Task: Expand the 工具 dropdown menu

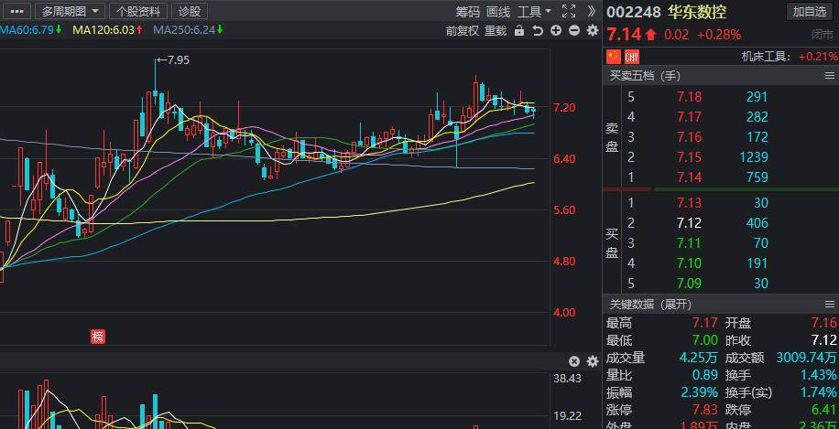Action: click(x=534, y=11)
